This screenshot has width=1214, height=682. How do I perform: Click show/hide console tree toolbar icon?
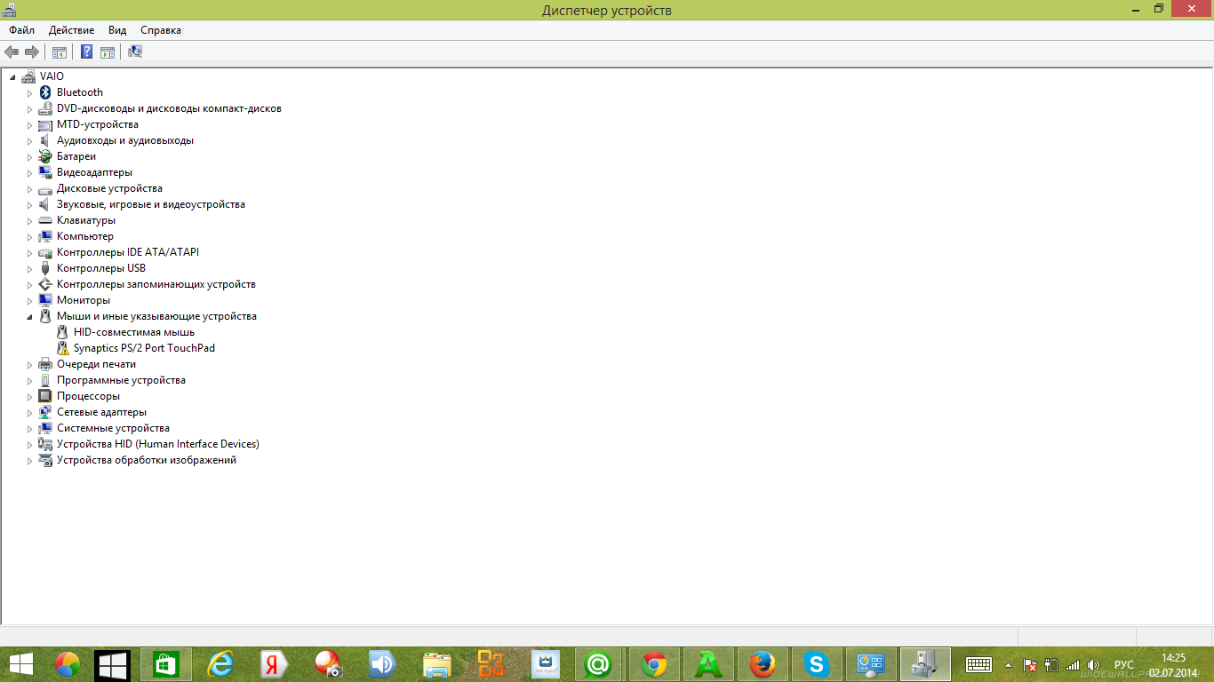[60, 52]
